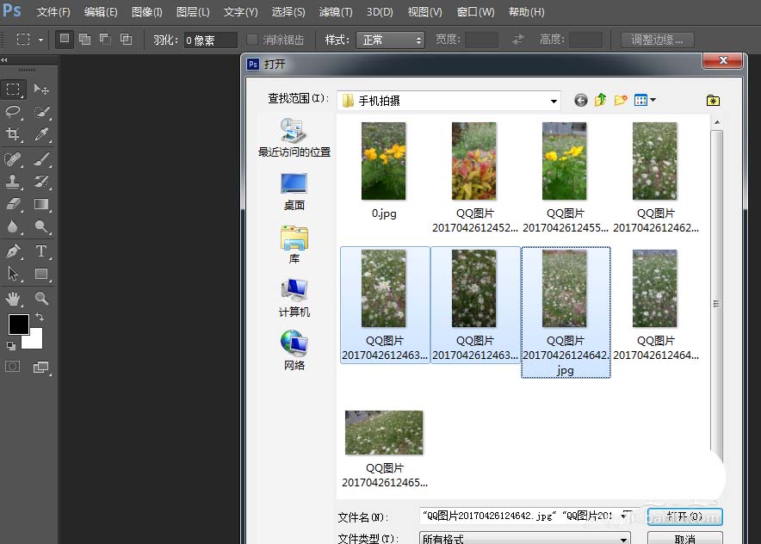This screenshot has width=761, height=544.
Task: Go up one folder level
Action: tap(600, 100)
